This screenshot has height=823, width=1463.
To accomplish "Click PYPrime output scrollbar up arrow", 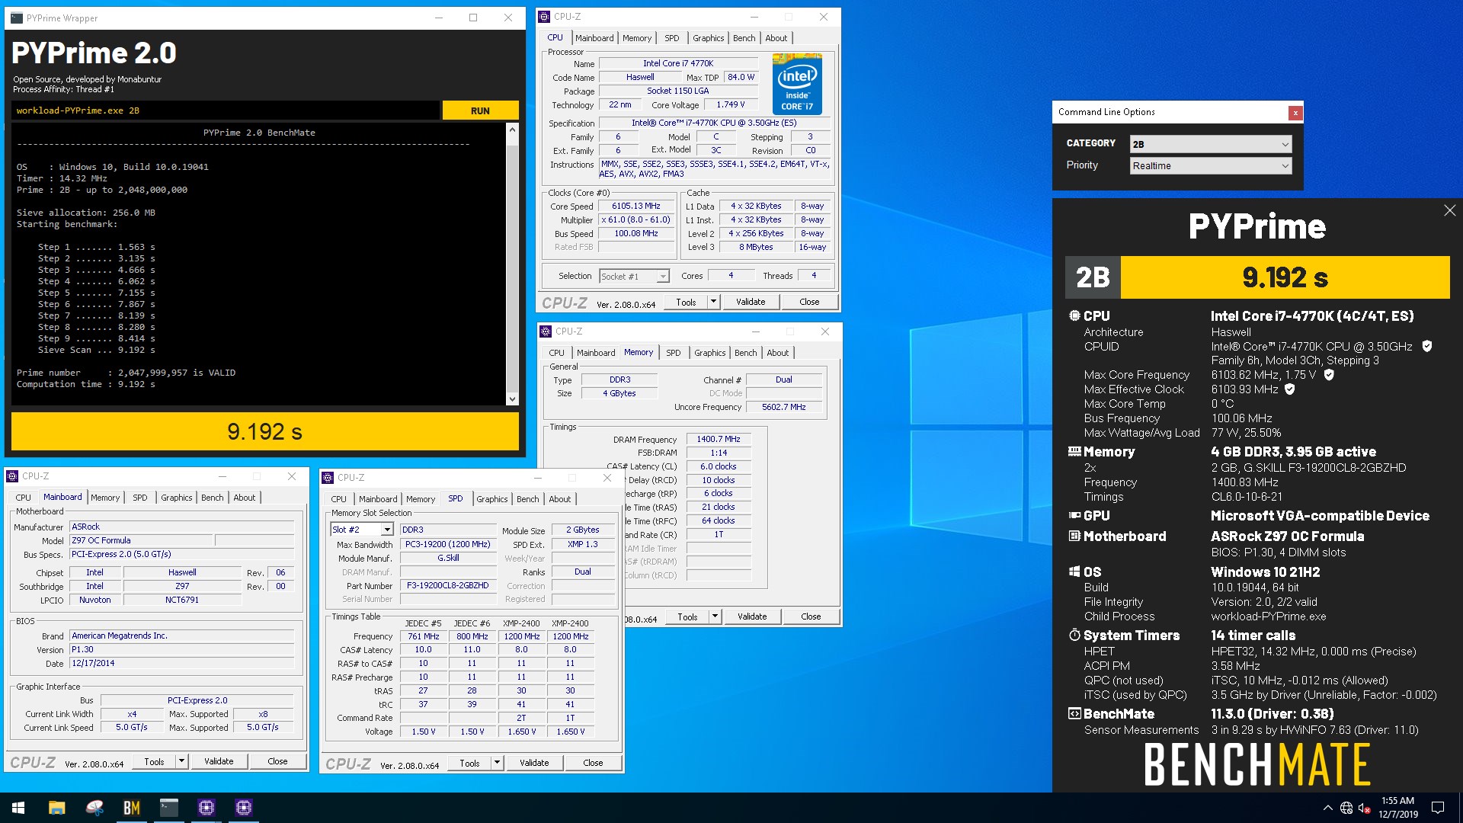I will pyautogui.click(x=512, y=130).
